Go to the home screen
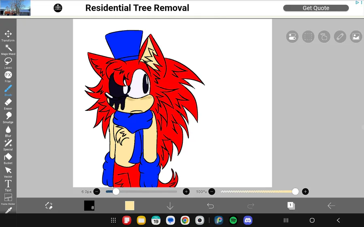Screen dimensions: 364x227 tap(312, 220)
